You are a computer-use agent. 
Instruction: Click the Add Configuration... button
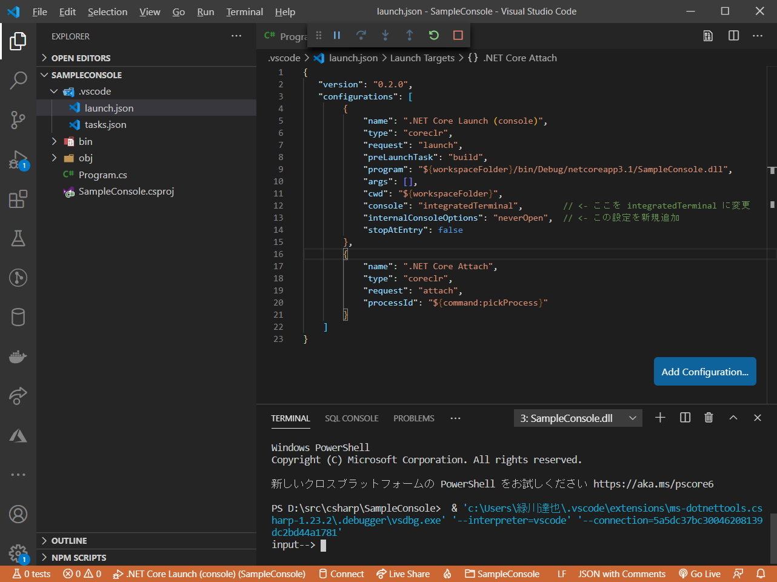pos(705,372)
